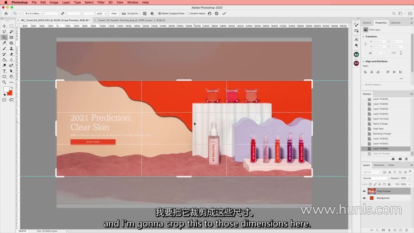414x233 pixels.
Task: Open the Opacity slider dropdown
Action: (x=409, y=178)
